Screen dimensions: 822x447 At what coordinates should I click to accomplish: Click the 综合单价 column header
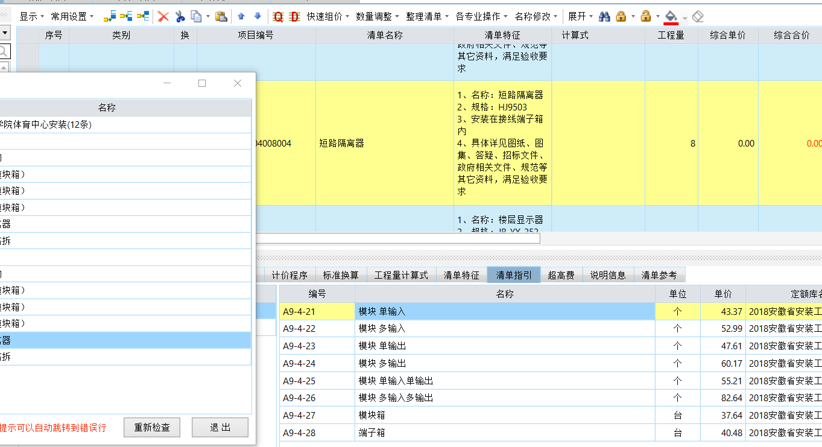point(728,36)
